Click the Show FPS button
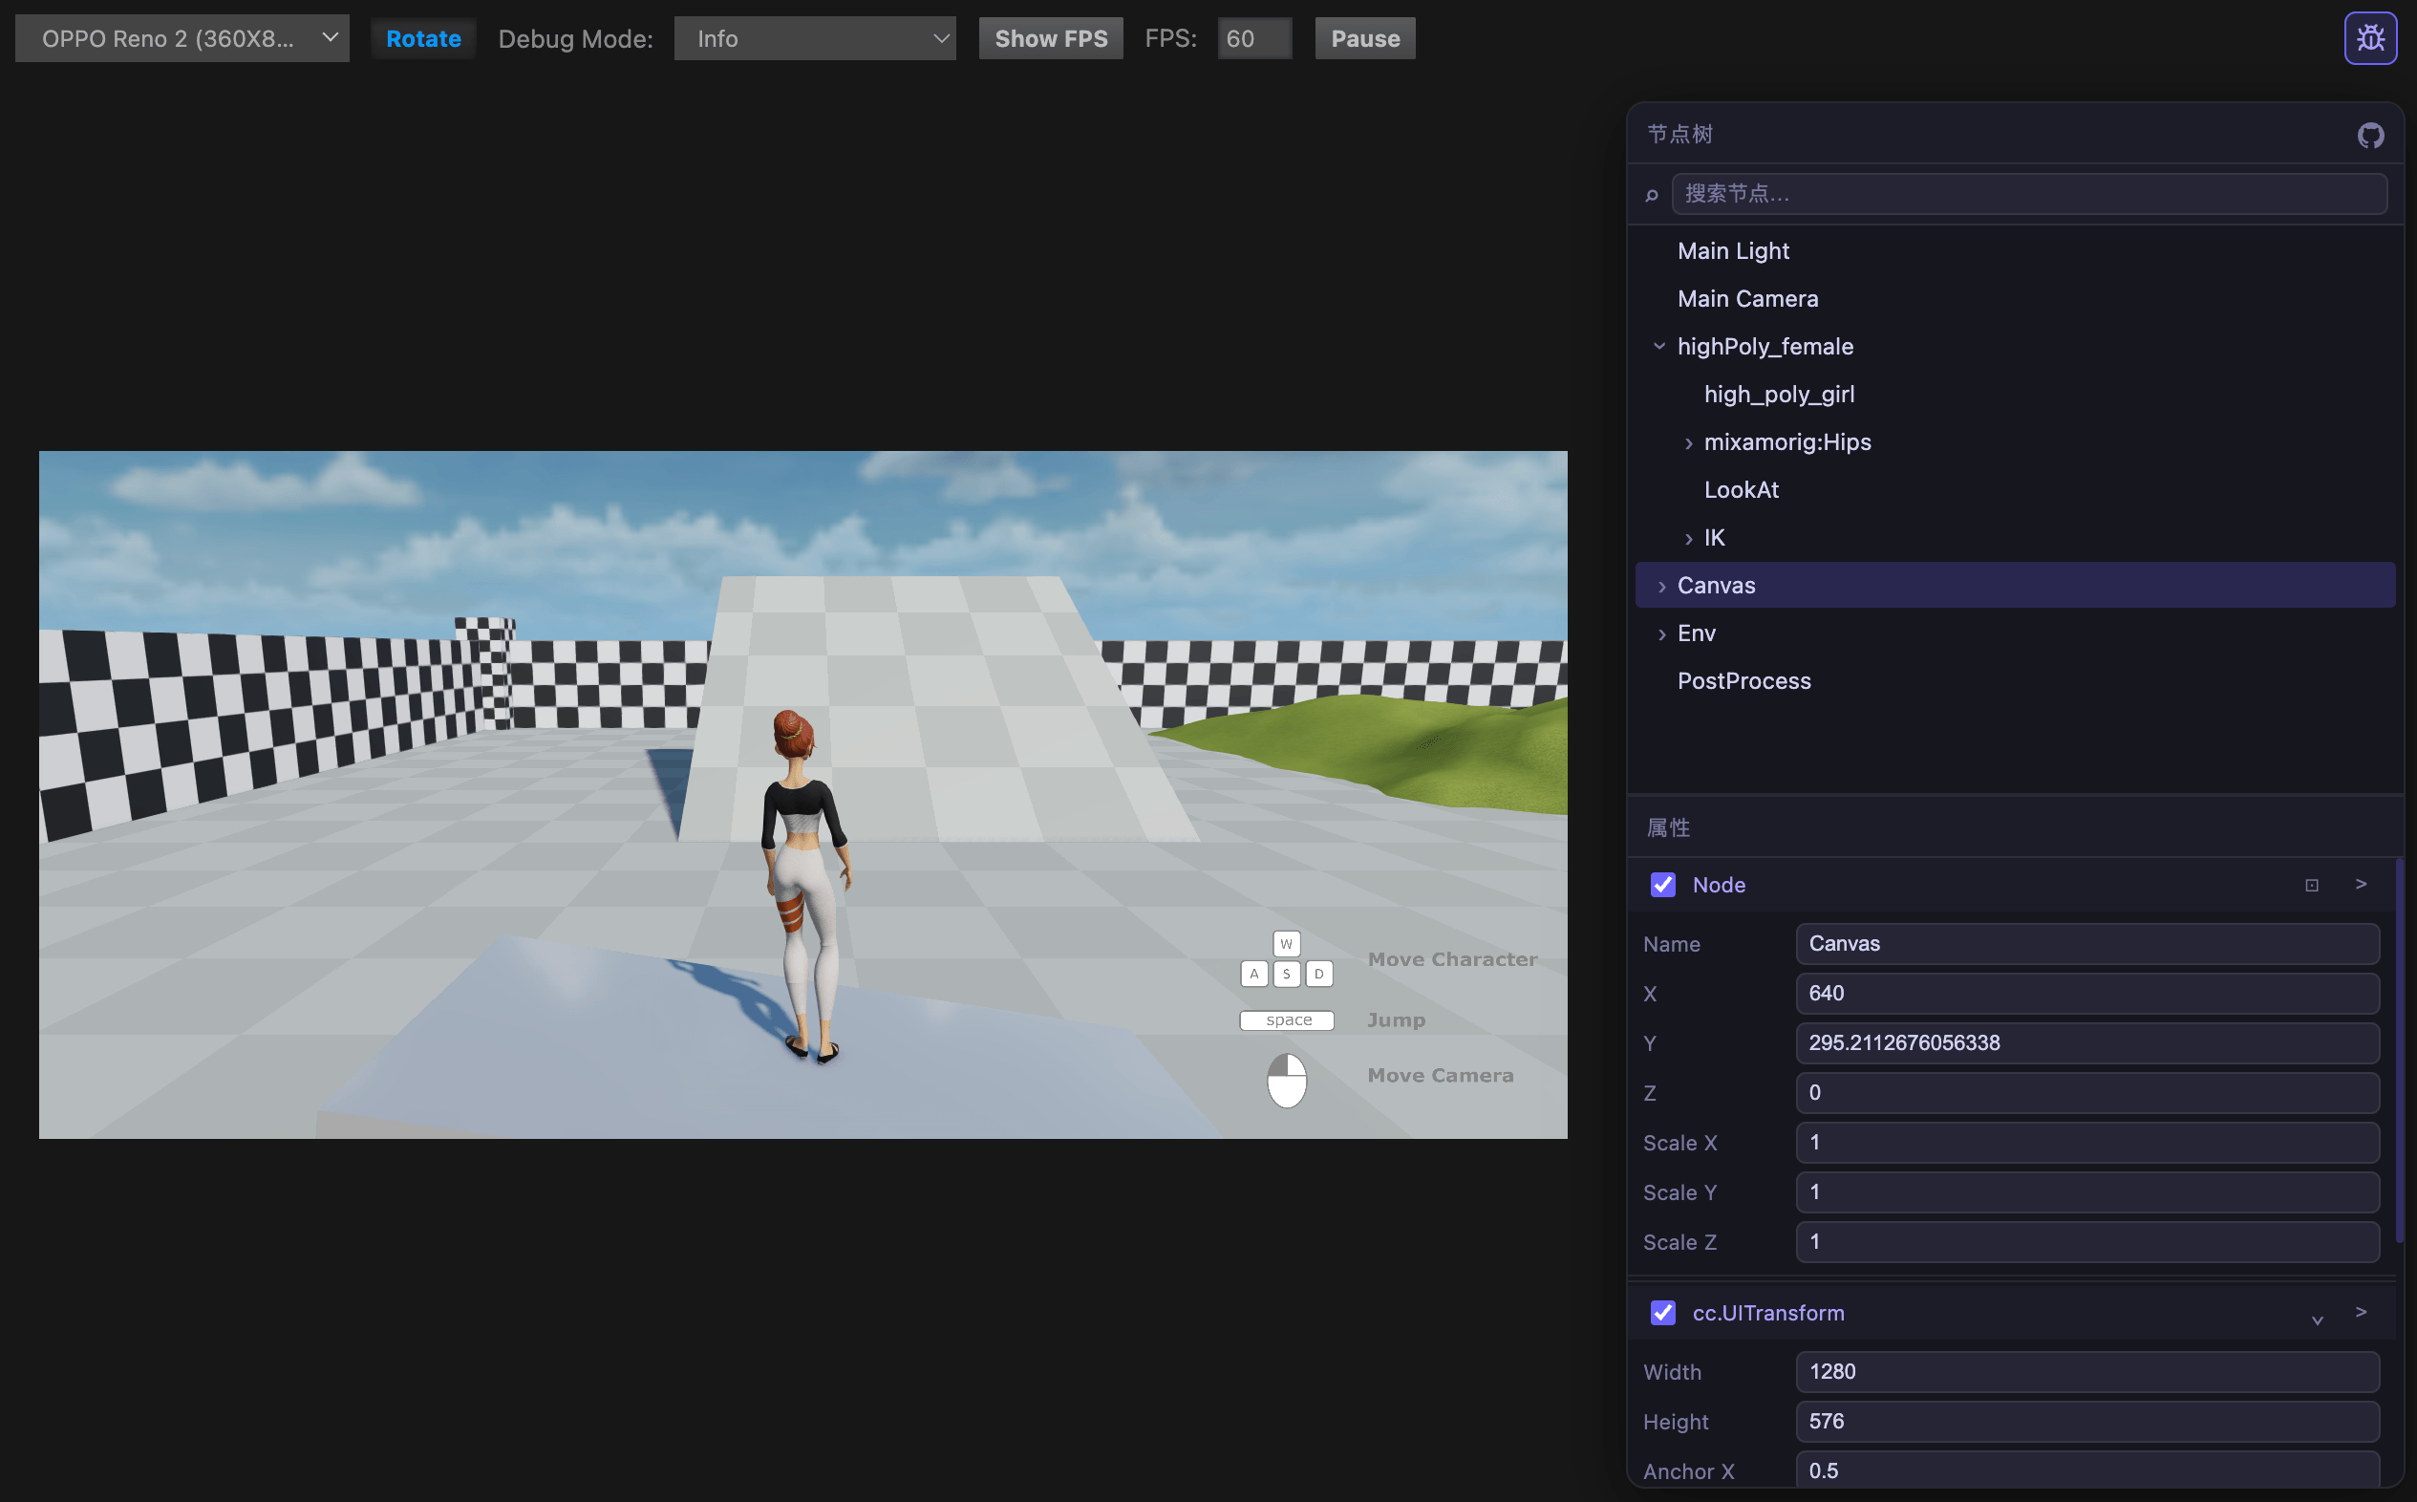Screen dimensions: 2417x1502 [x=1050, y=39]
